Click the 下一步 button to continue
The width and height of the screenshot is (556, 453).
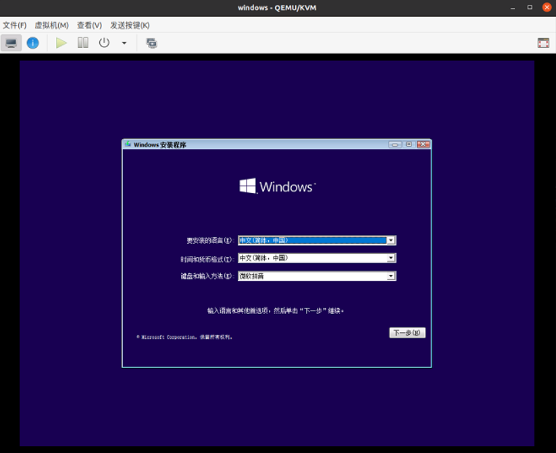pos(407,332)
